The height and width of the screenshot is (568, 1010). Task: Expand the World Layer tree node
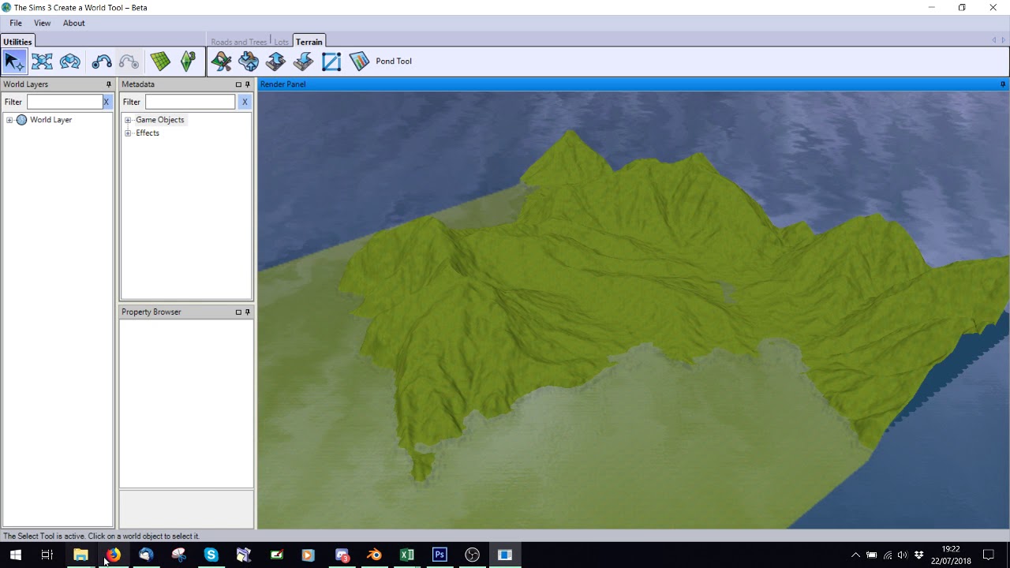9,120
